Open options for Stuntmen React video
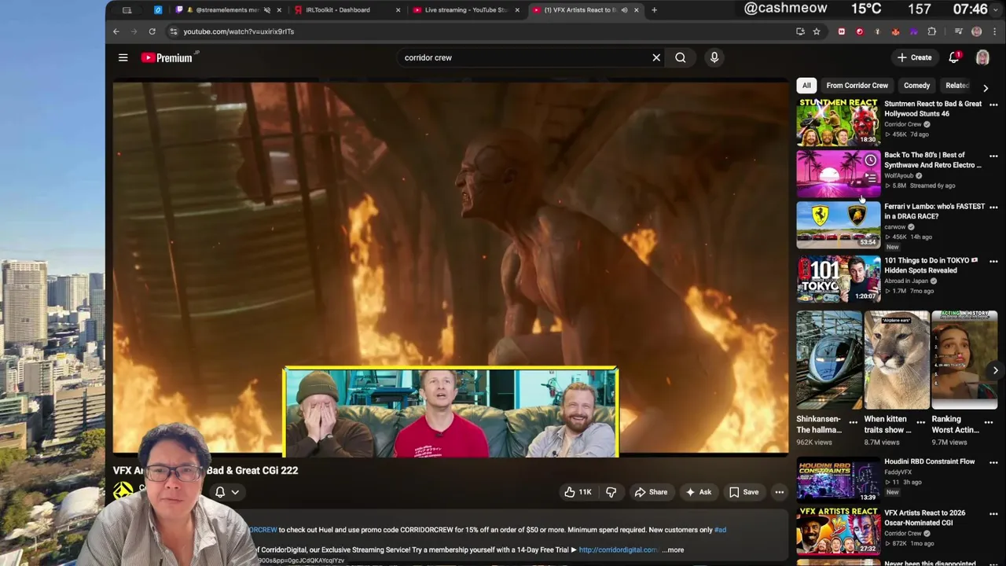Viewport: 1006px width, 566px height. click(993, 105)
